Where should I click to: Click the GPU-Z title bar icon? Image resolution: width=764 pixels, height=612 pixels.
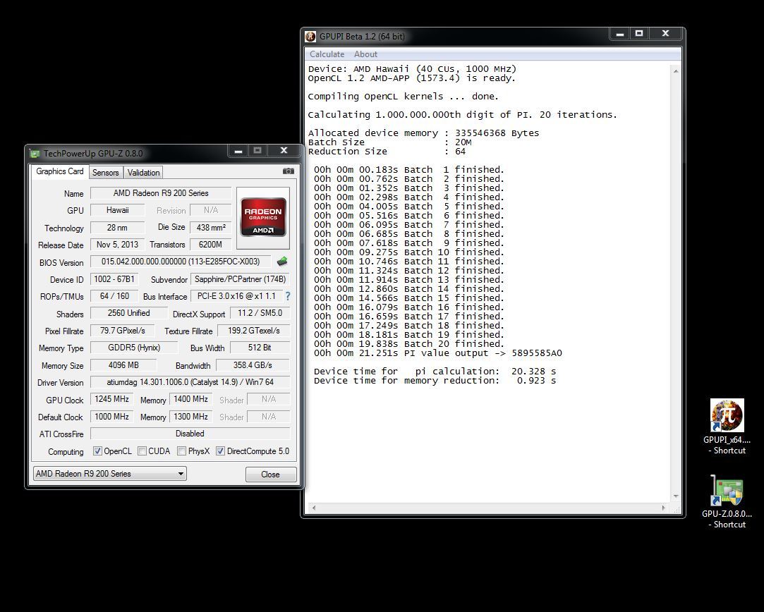tap(35, 154)
